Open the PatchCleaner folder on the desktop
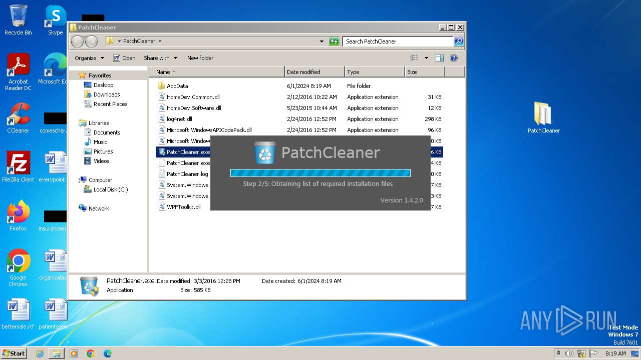 point(543,118)
